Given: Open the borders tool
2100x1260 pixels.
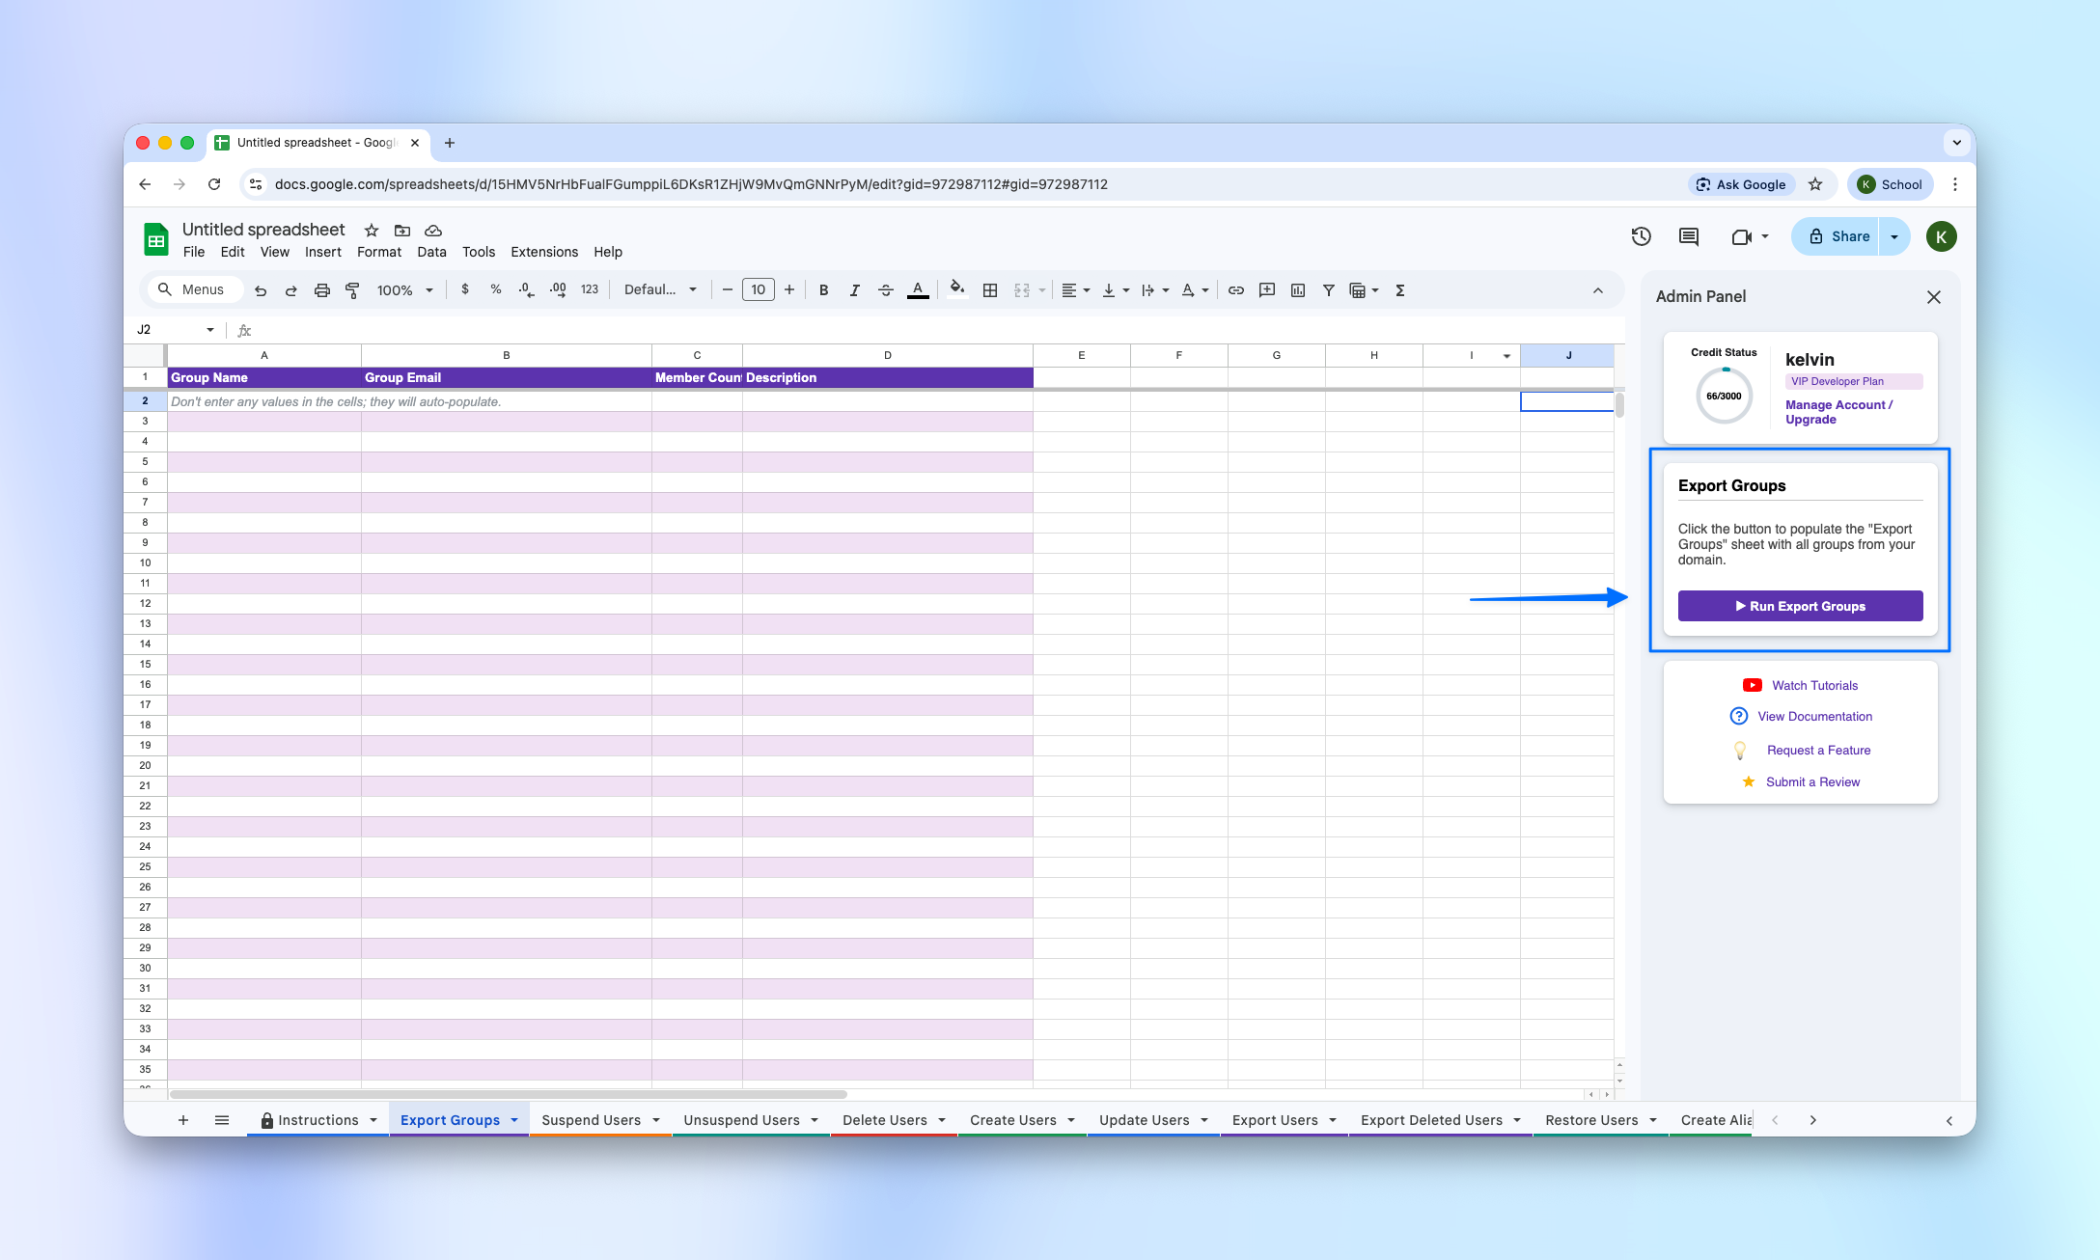Looking at the screenshot, I should [989, 289].
